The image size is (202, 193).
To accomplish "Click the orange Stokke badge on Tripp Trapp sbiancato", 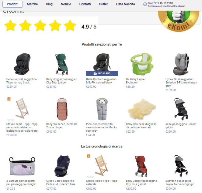I will [x=9, y=99].
